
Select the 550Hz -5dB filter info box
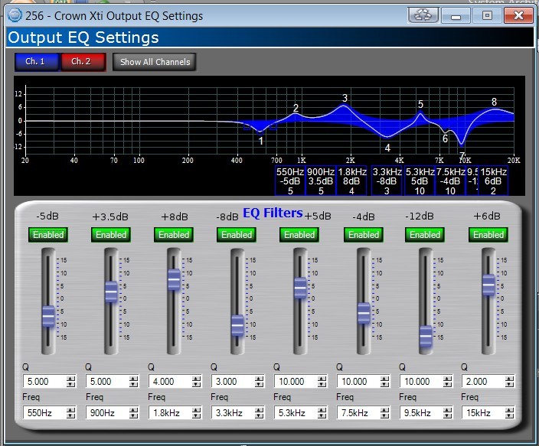click(290, 181)
